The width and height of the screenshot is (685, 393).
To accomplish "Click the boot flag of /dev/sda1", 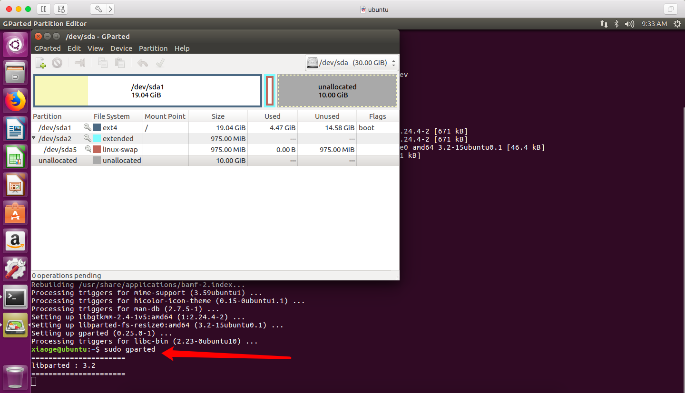I will pyautogui.click(x=366, y=128).
